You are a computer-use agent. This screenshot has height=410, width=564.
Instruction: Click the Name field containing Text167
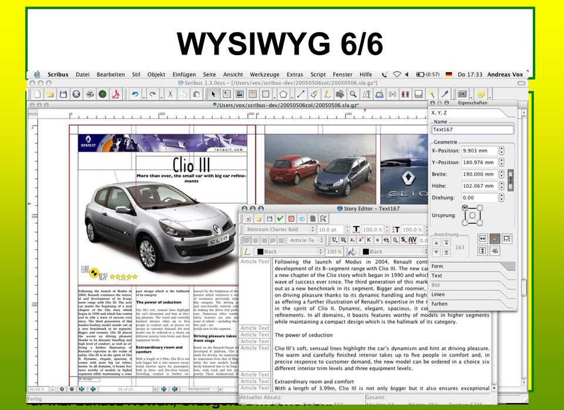pos(472,130)
